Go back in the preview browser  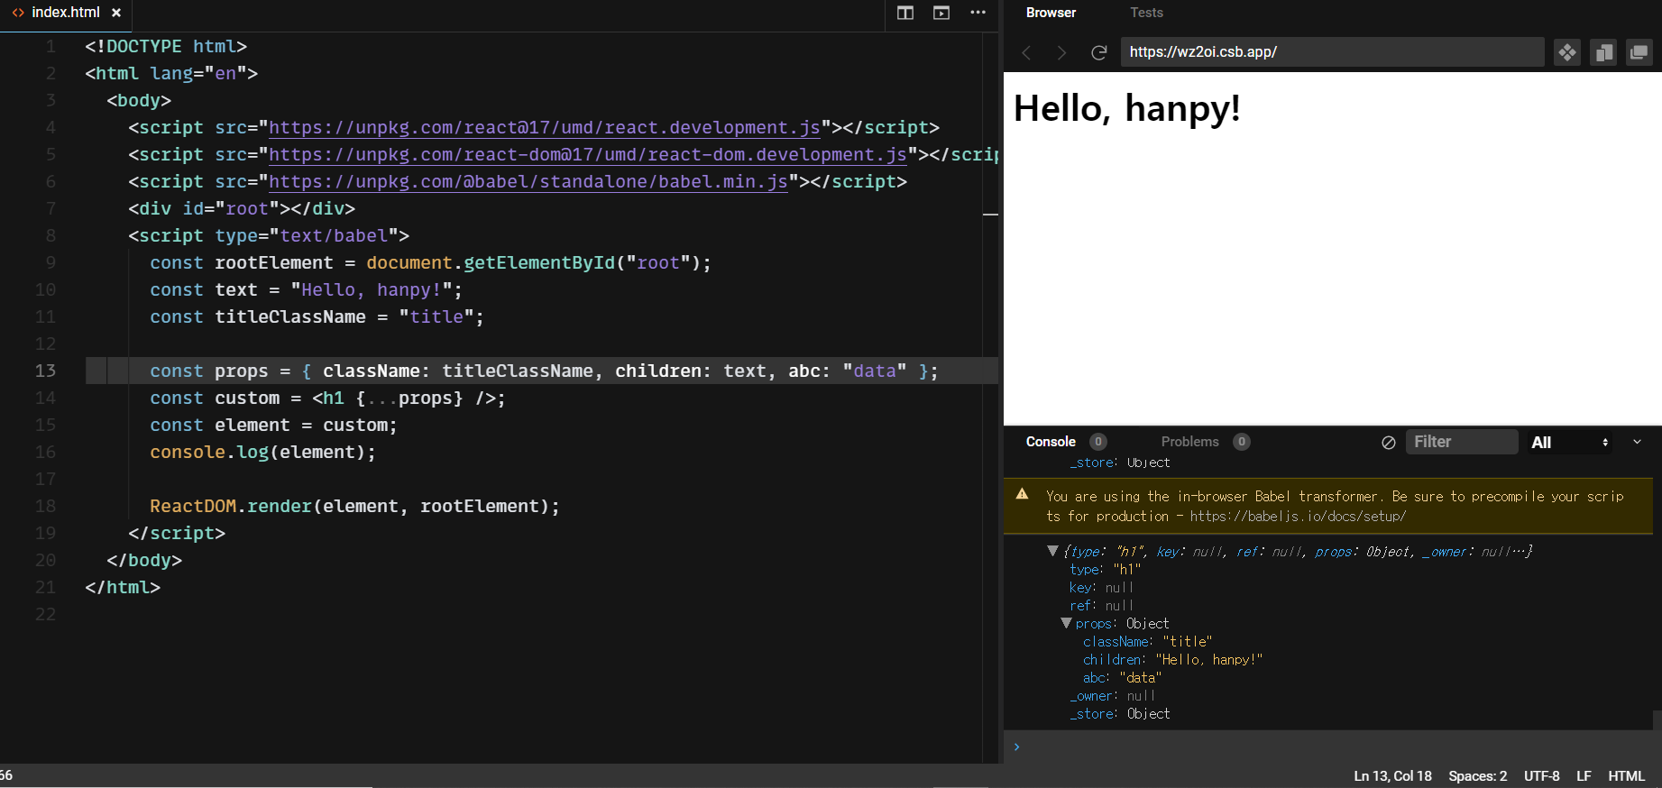click(x=1026, y=52)
